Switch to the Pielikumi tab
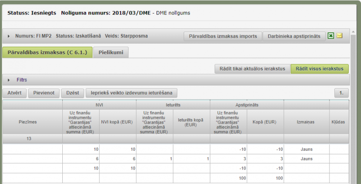361x184 pixels. click(111, 52)
